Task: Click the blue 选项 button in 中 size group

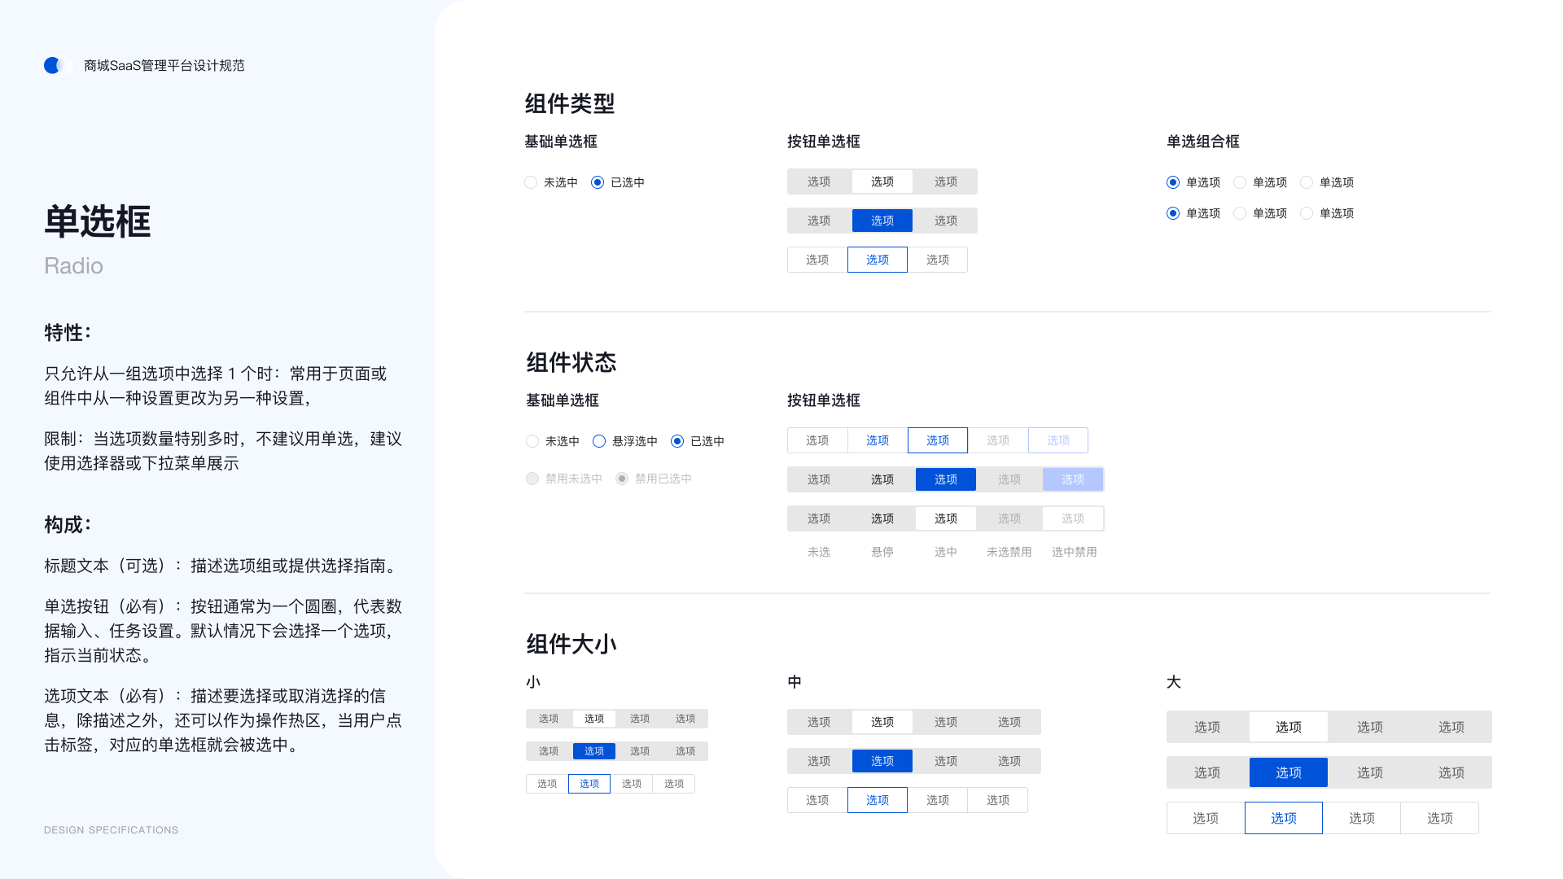Action: click(x=882, y=760)
